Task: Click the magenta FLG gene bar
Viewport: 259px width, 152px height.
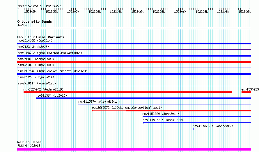Action: click(134, 149)
